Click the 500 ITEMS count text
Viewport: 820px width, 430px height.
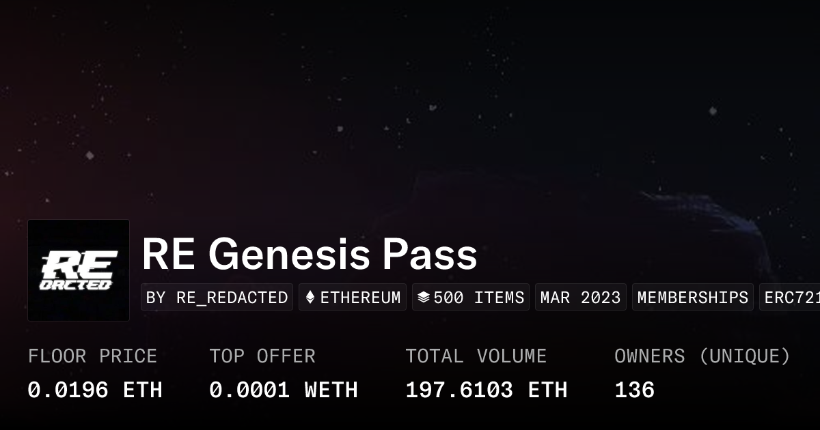click(478, 298)
